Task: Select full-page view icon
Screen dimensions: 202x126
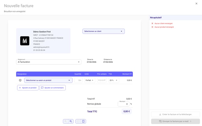Action: (83, 121)
